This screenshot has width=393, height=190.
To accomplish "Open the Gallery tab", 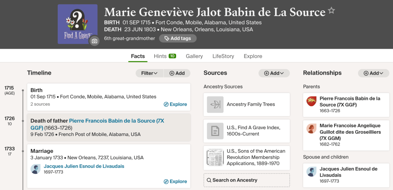I will point(194,56).
